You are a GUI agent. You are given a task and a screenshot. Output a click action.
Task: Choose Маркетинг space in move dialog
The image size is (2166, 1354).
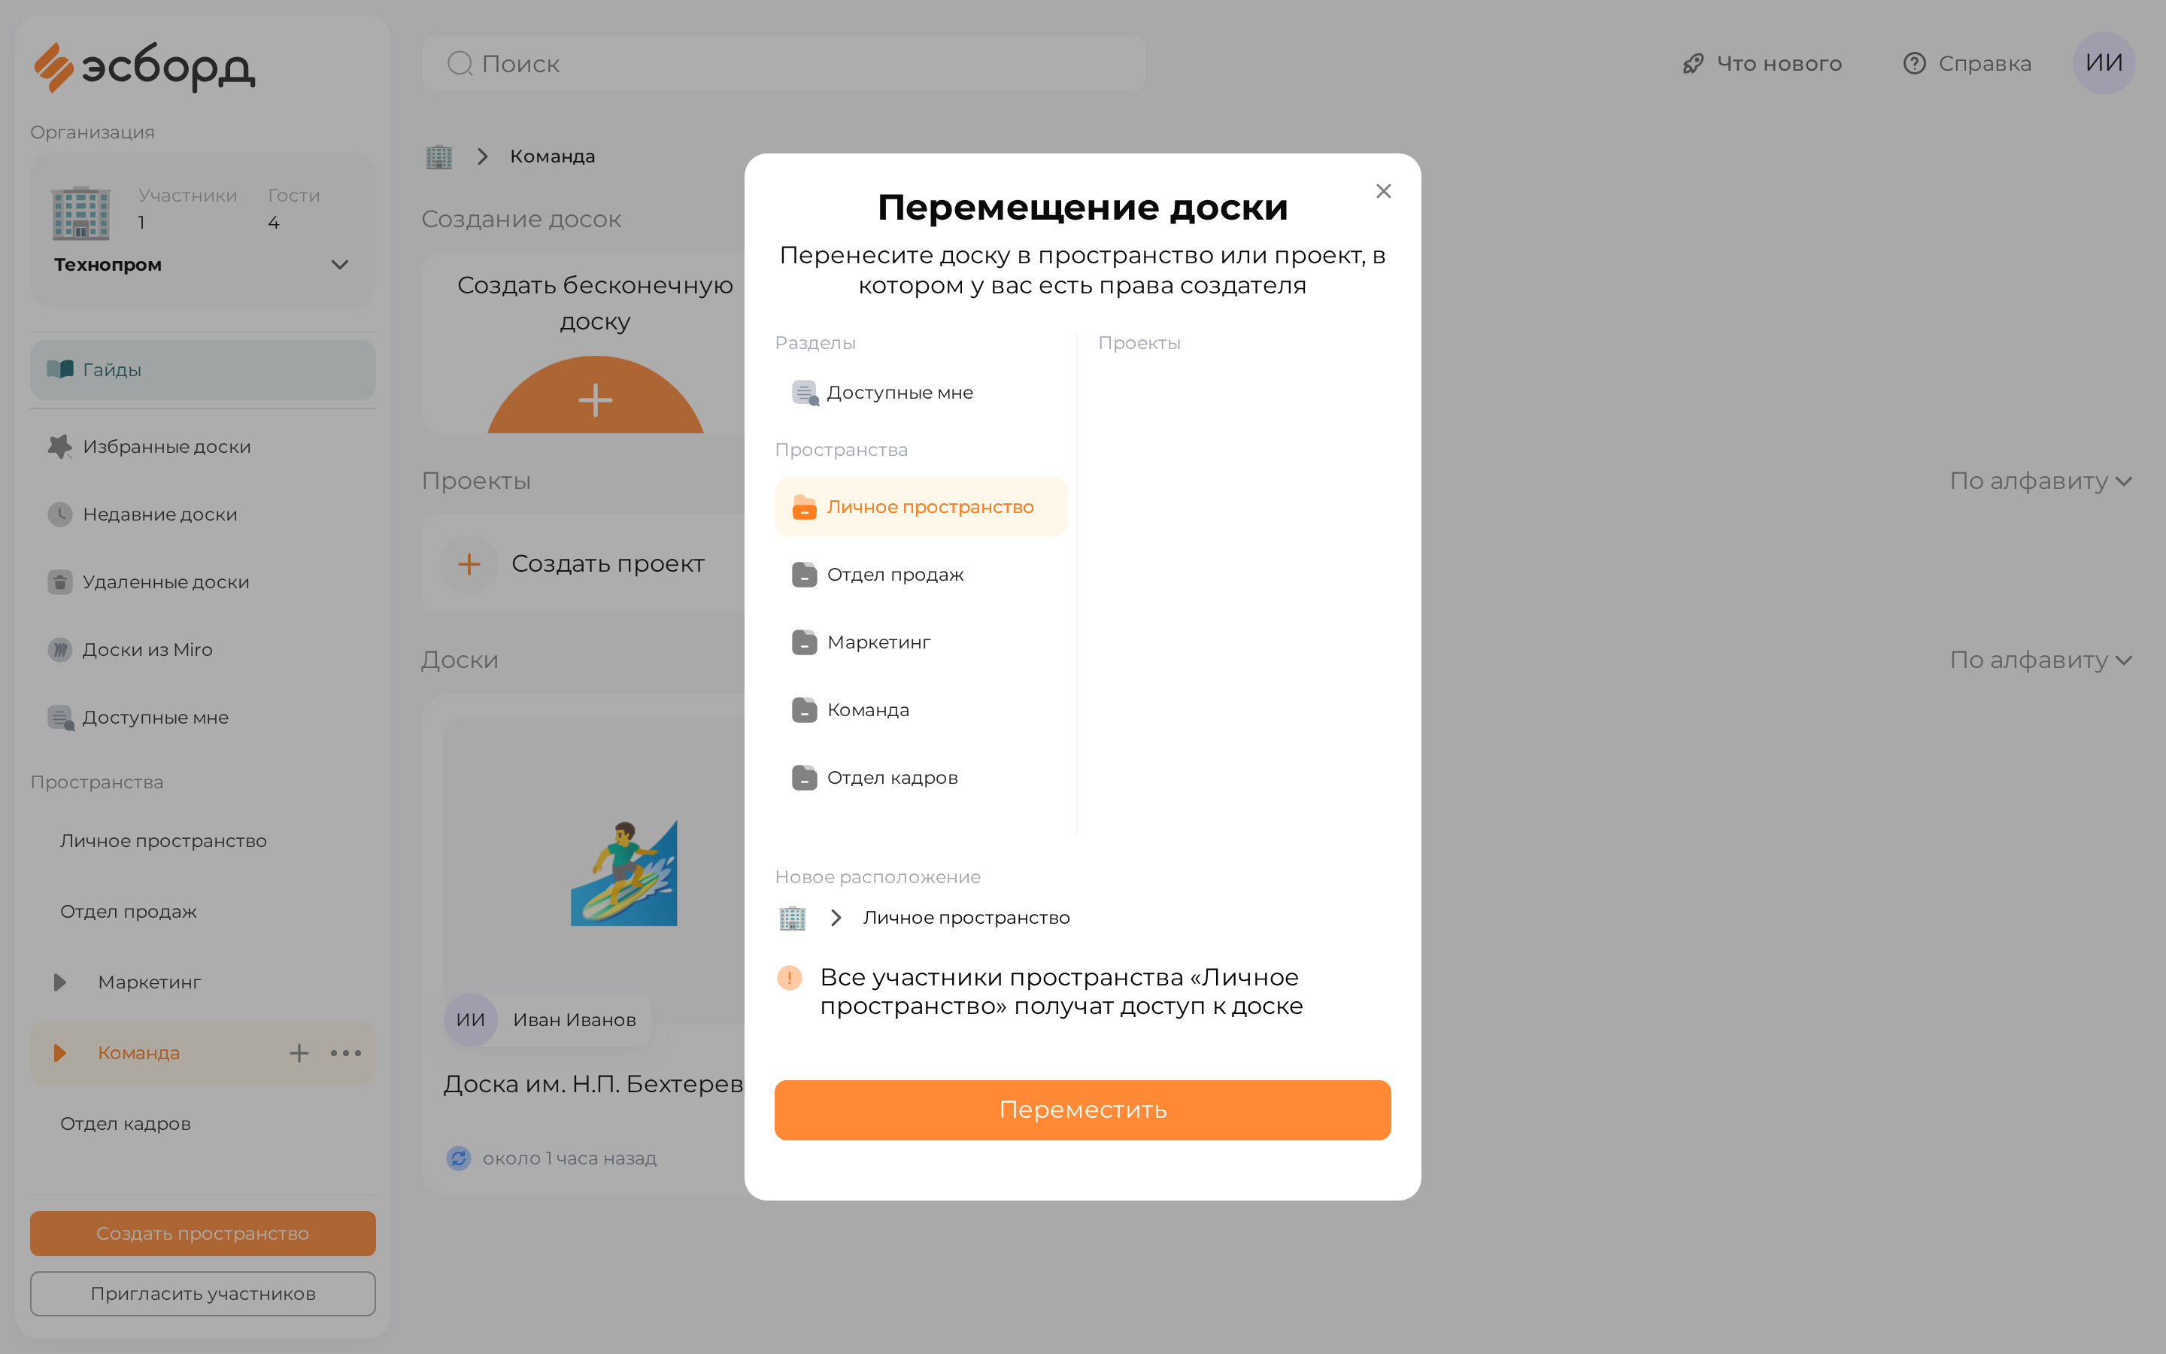(x=921, y=642)
